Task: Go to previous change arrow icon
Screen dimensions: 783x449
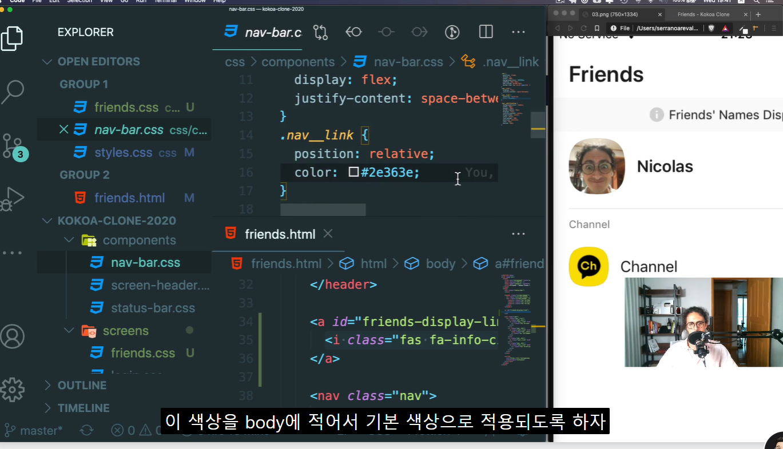Action: [x=353, y=32]
